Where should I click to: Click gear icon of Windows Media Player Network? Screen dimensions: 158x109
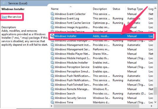point(52,54)
